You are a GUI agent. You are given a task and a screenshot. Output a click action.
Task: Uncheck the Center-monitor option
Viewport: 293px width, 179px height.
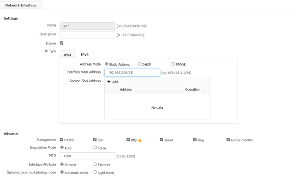point(228,140)
